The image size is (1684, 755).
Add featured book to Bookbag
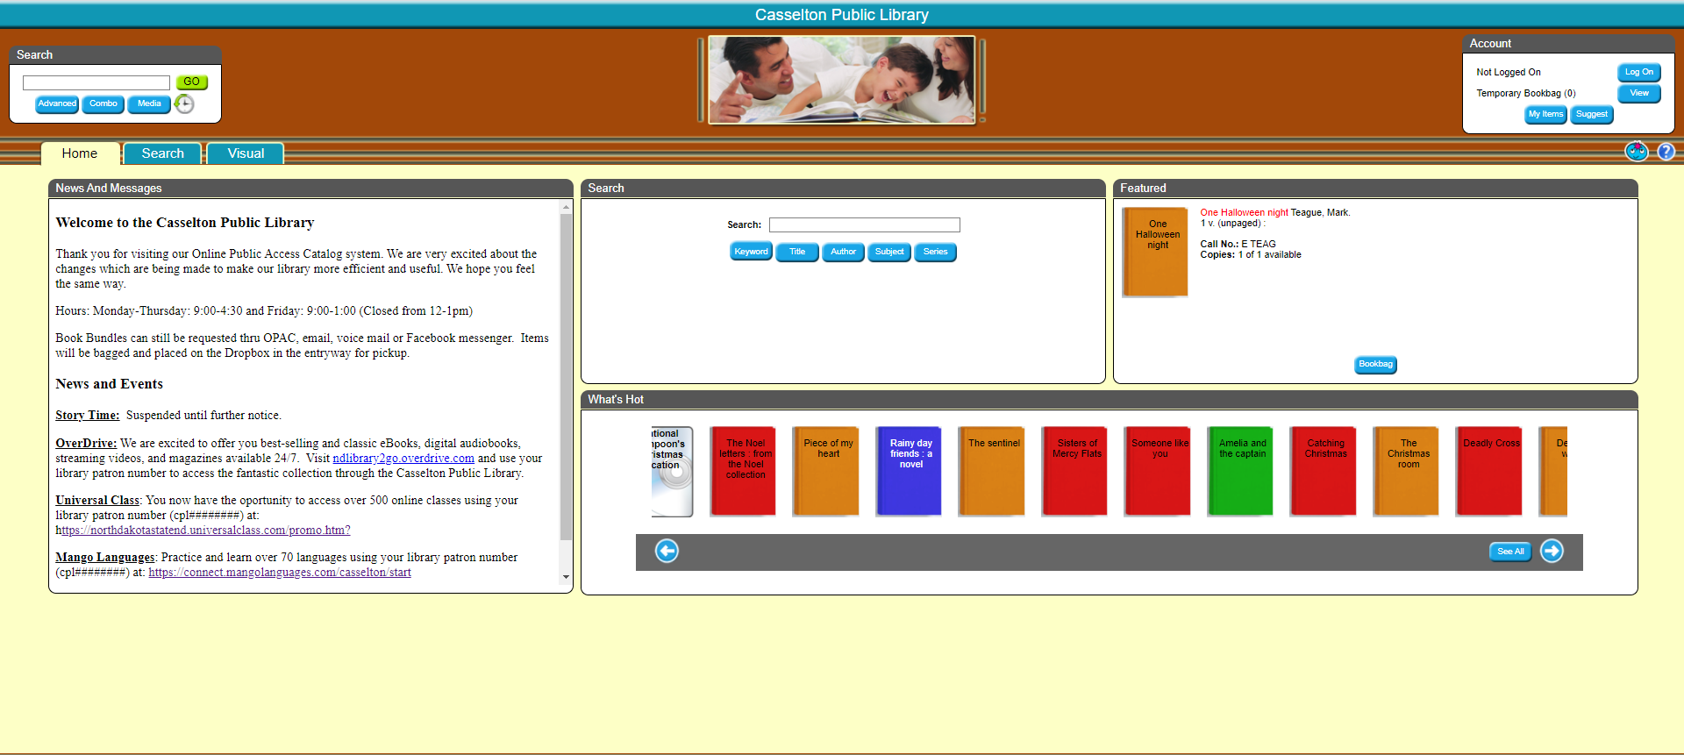pyautogui.click(x=1374, y=365)
